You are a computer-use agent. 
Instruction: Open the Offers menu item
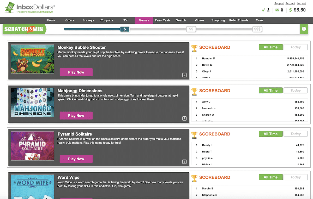(x=70, y=20)
